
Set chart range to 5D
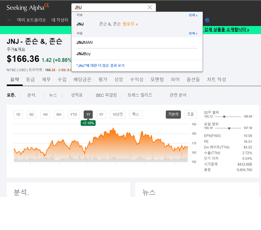(x=31, y=114)
